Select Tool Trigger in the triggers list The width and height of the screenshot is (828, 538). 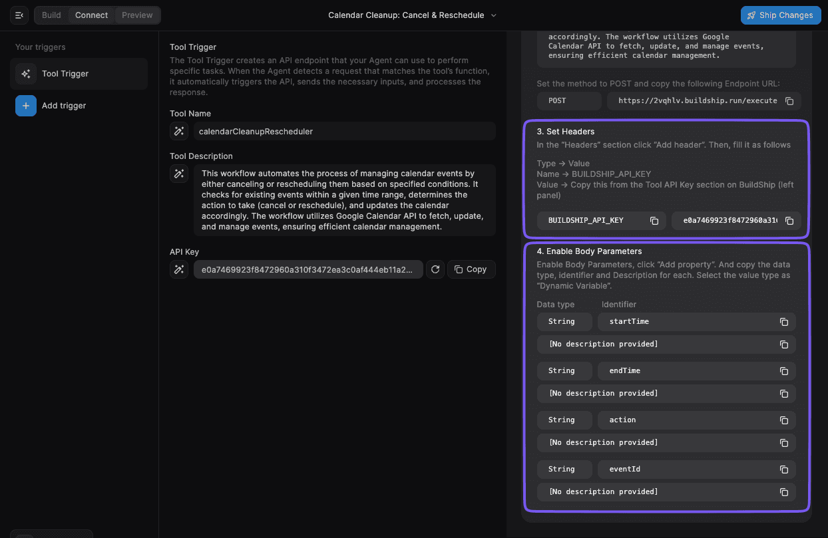tap(79, 74)
